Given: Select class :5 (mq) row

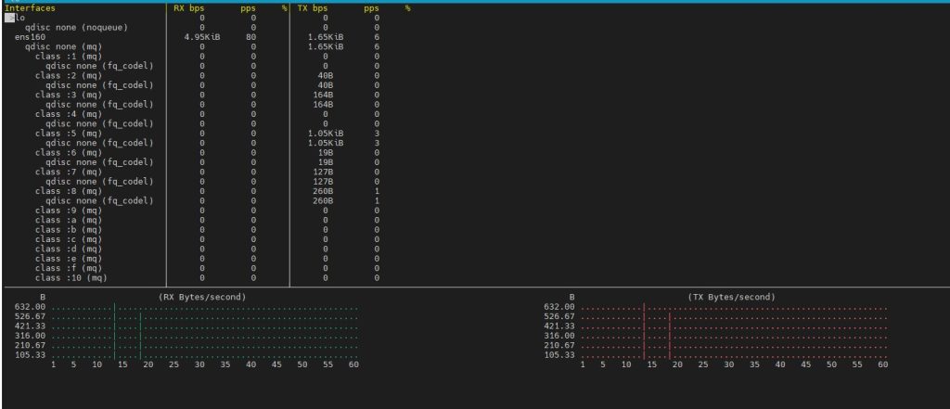Looking at the screenshot, I should pyautogui.click(x=69, y=134).
